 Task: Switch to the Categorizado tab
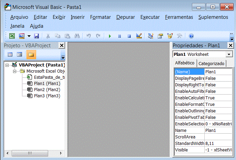pos(211,64)
